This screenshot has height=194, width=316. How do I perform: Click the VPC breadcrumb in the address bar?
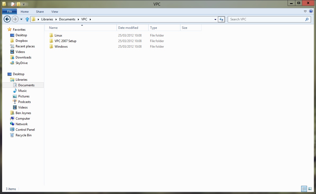pos(84,19)
